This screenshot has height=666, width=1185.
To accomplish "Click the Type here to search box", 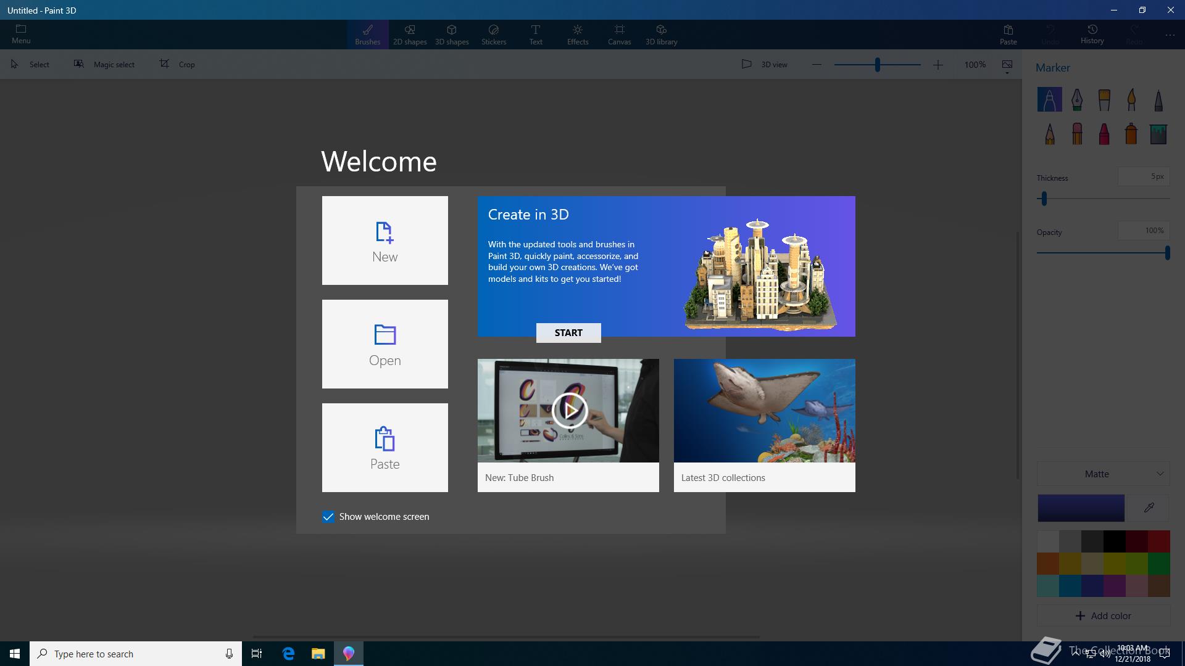I will 136,654.
